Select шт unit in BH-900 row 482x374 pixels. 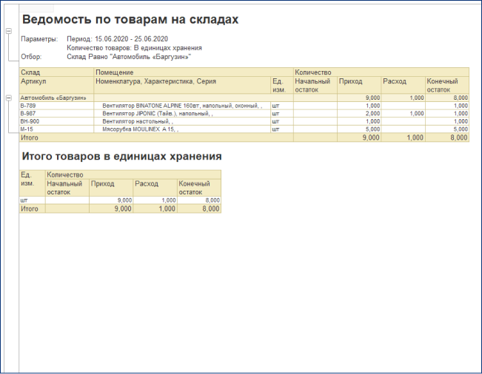282,121
